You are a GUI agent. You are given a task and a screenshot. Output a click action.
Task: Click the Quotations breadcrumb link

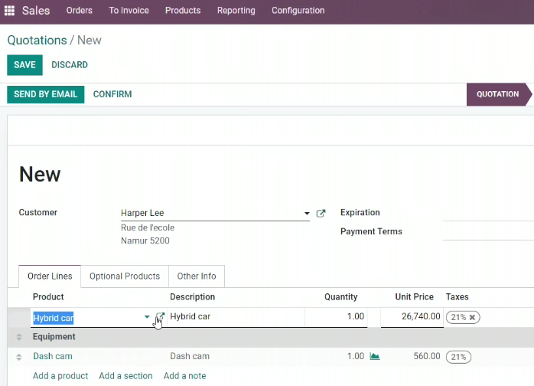[37, 41]
